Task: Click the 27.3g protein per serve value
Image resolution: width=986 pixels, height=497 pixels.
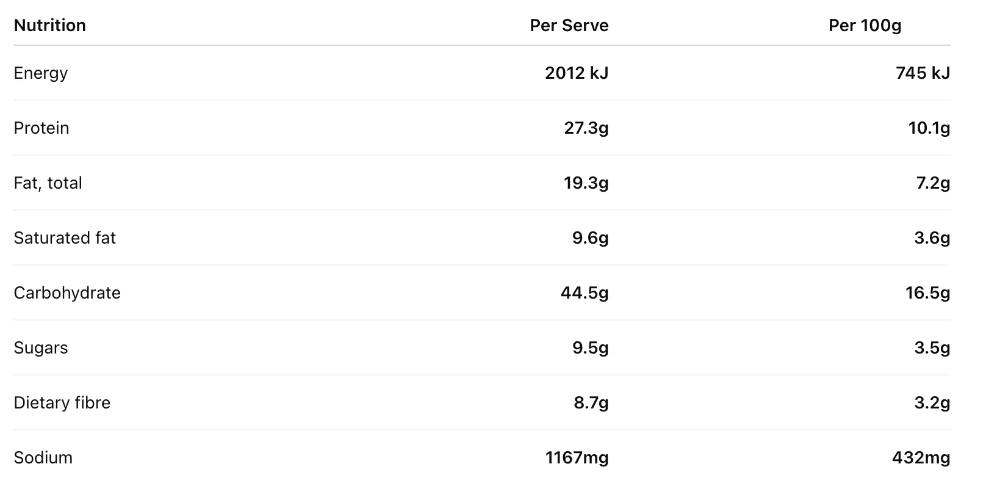Action: (586, 128)
